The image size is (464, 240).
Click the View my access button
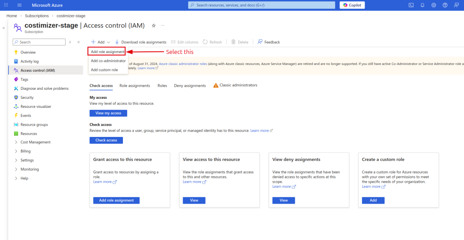tap(108, 113)
